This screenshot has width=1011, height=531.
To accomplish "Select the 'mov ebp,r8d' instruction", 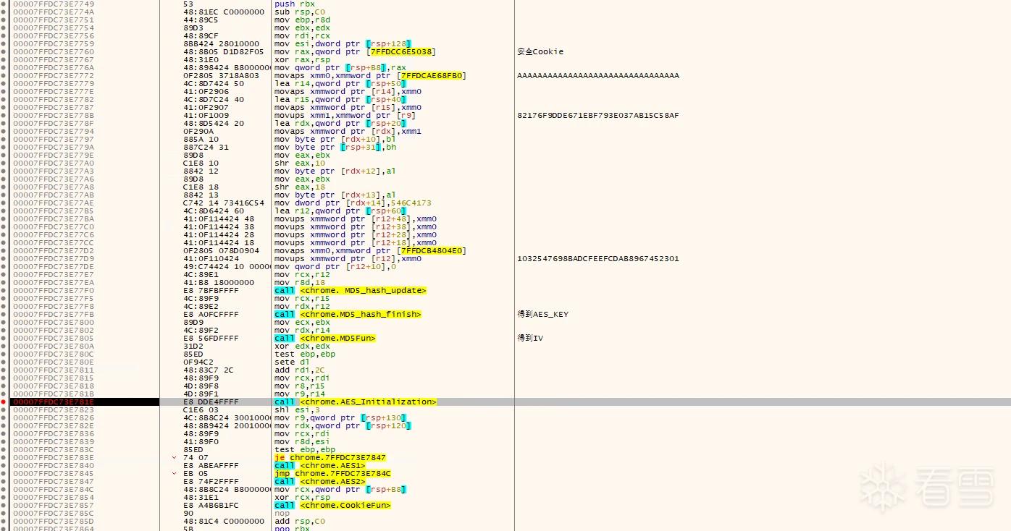I will point(303,20).
